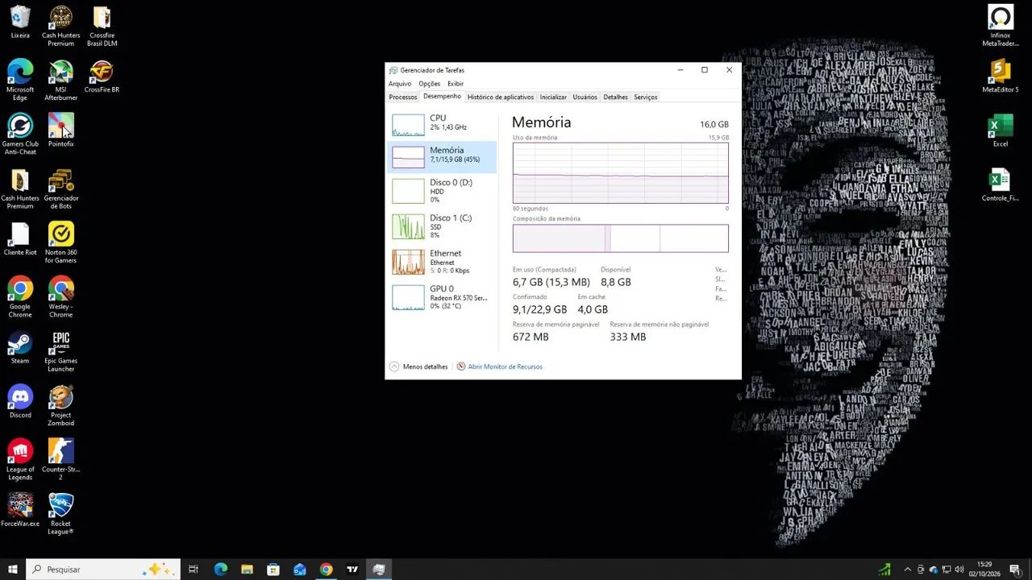The image size is (1032, 580).
Task: Open MSI Afterburner desktop shortcut
Action: pyautogui.click(x=60, y=81)
